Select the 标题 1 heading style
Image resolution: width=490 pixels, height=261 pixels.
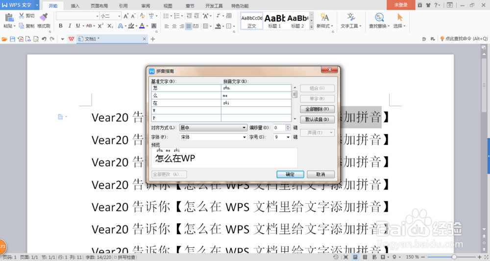point(274,21)
